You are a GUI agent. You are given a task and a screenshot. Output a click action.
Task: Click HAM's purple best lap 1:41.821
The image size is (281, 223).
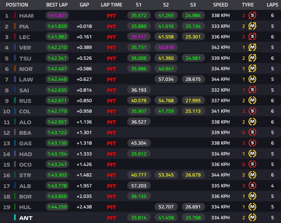pyautogui.click(x=57, y=15)
